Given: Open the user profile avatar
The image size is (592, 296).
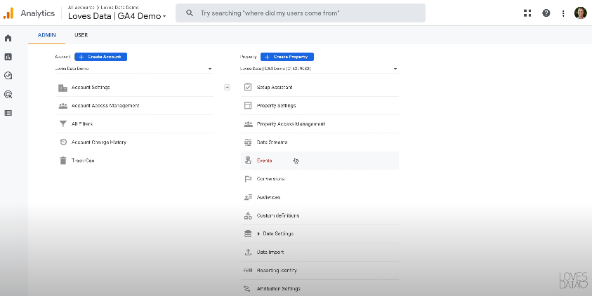Looking at the screenshot, I should tap(580, 13).
